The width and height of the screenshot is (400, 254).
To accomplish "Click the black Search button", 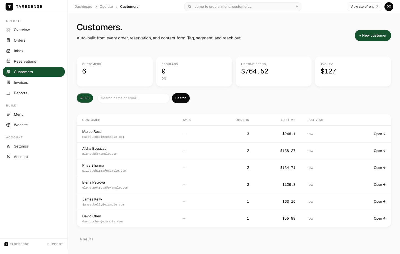I will (181, 98).
